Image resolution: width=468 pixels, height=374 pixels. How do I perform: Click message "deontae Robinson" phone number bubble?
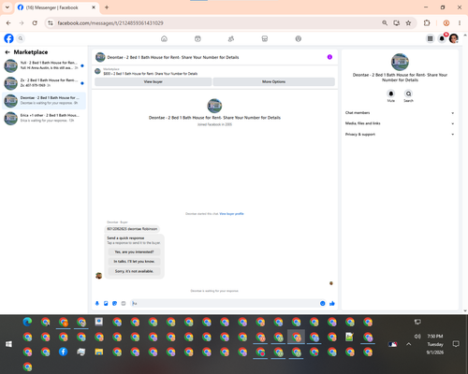(x=132, y=229)
